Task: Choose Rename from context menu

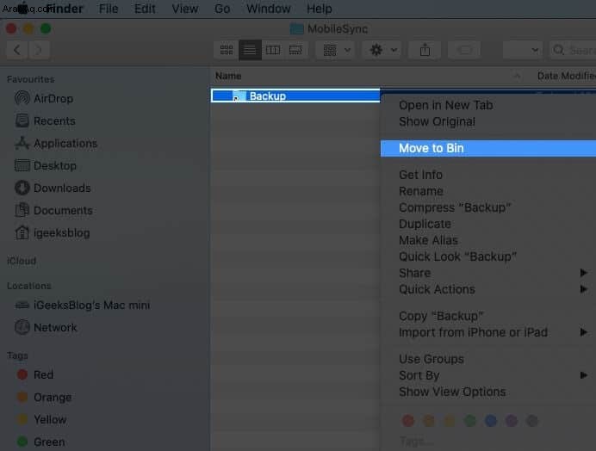Action: [421, 191]
